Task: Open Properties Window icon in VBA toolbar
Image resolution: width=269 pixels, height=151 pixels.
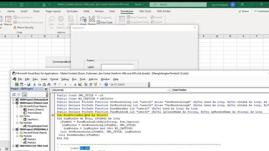Action: pyautogui.click(x=91, y=84)
